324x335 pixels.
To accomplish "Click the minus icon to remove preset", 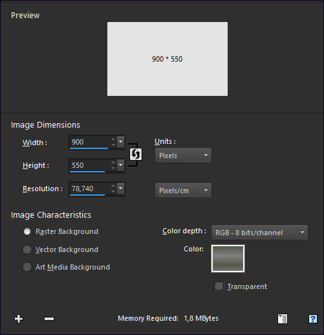I will [x=49, y=319].
